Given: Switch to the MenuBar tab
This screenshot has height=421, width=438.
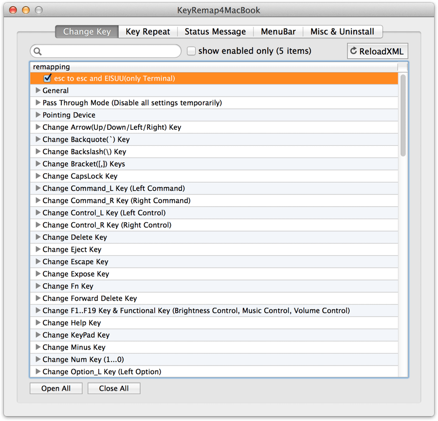Looking at the screenshot, I should click(x=278, y=32).
